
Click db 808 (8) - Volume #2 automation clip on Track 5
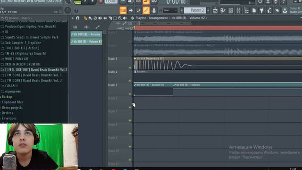click(153, 90)
